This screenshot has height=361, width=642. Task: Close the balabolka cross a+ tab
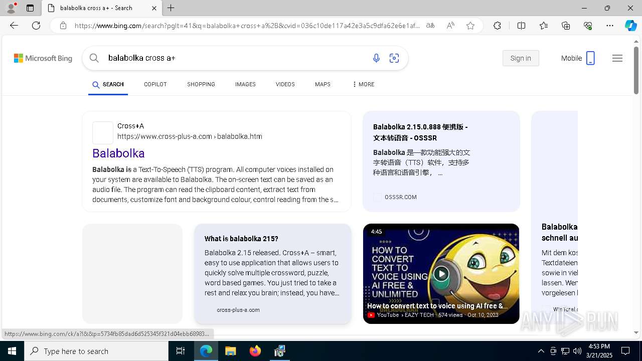(x=154, y=8)
